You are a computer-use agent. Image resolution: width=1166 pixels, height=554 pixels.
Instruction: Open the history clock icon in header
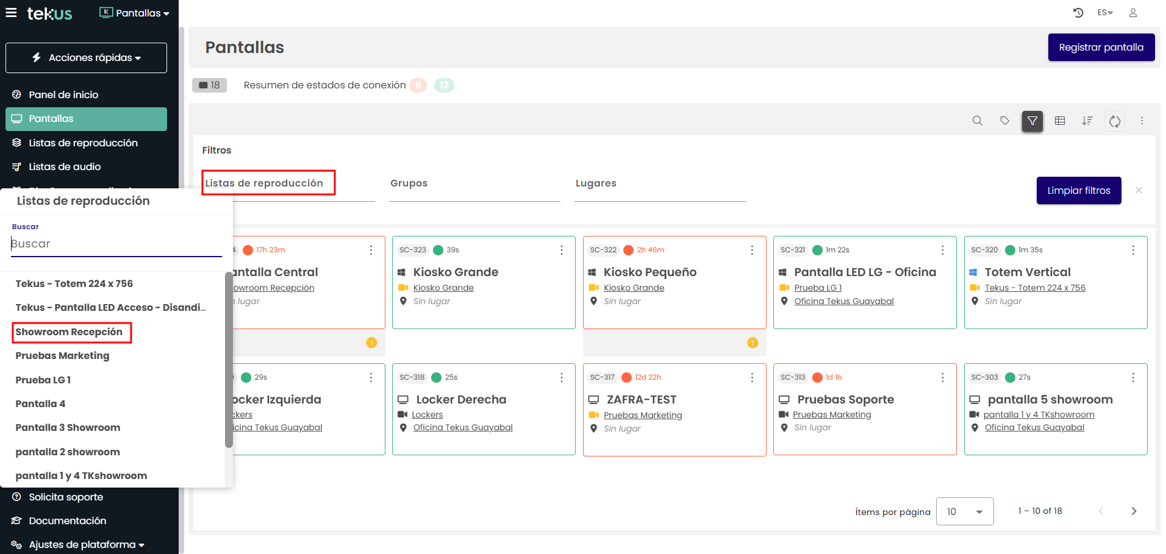1078,13
